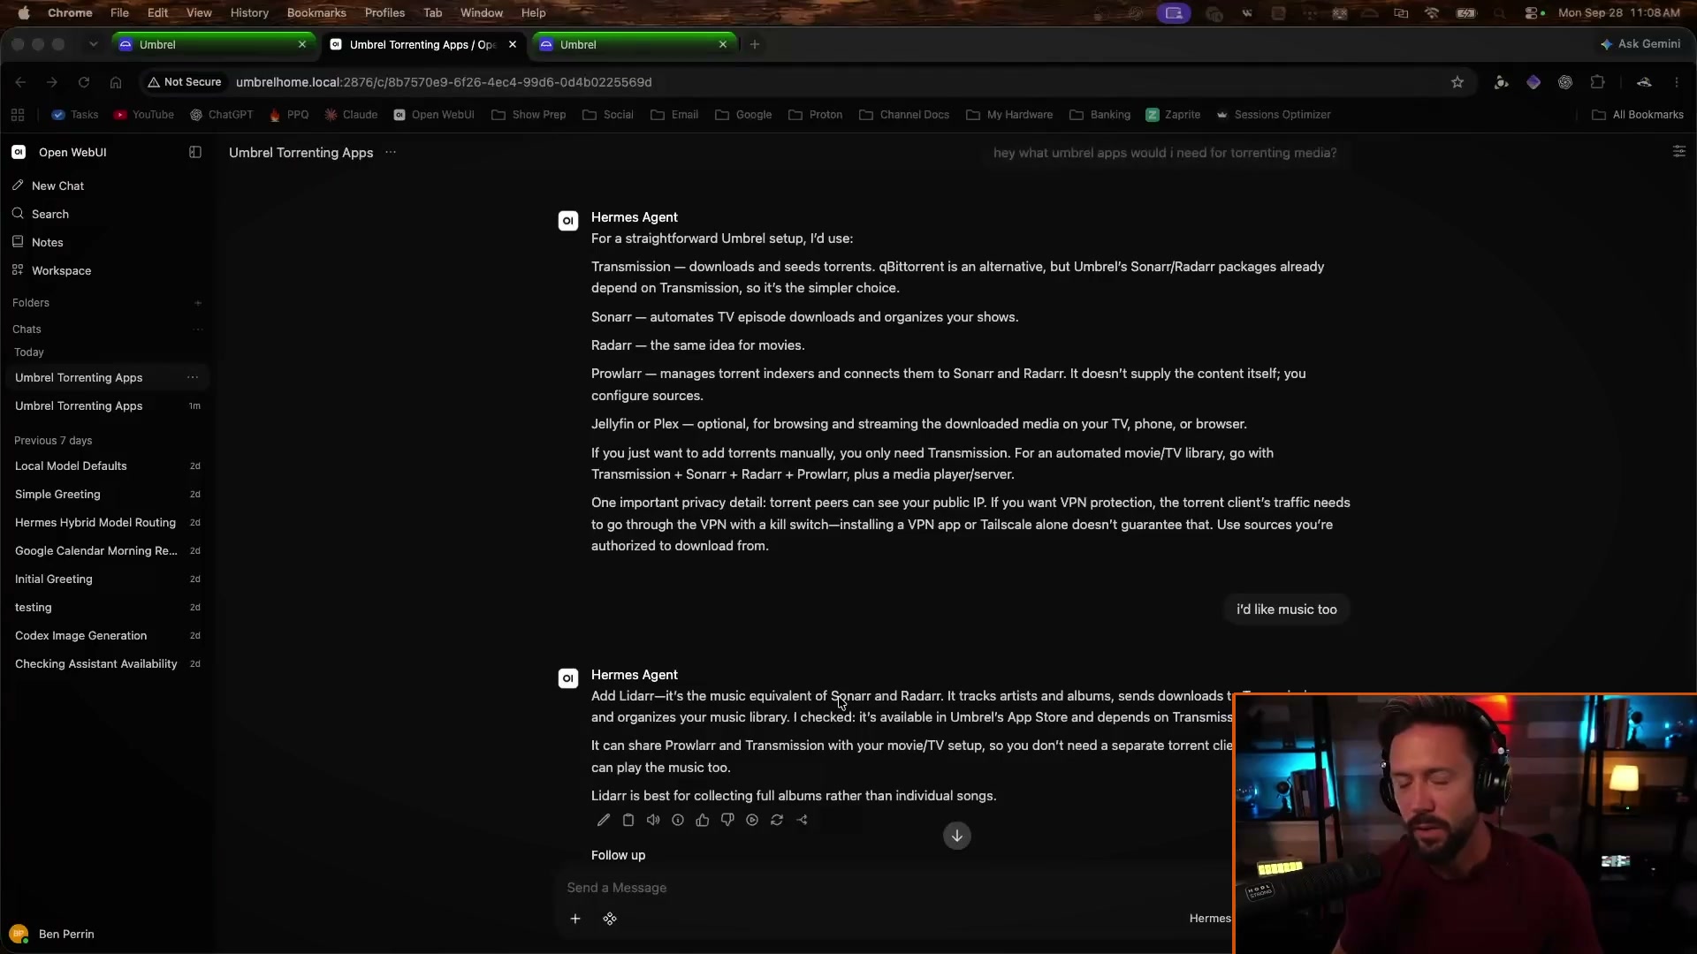Open integrations icon beside plus in message box
1697x954 pixels.
tap(610, 919)
